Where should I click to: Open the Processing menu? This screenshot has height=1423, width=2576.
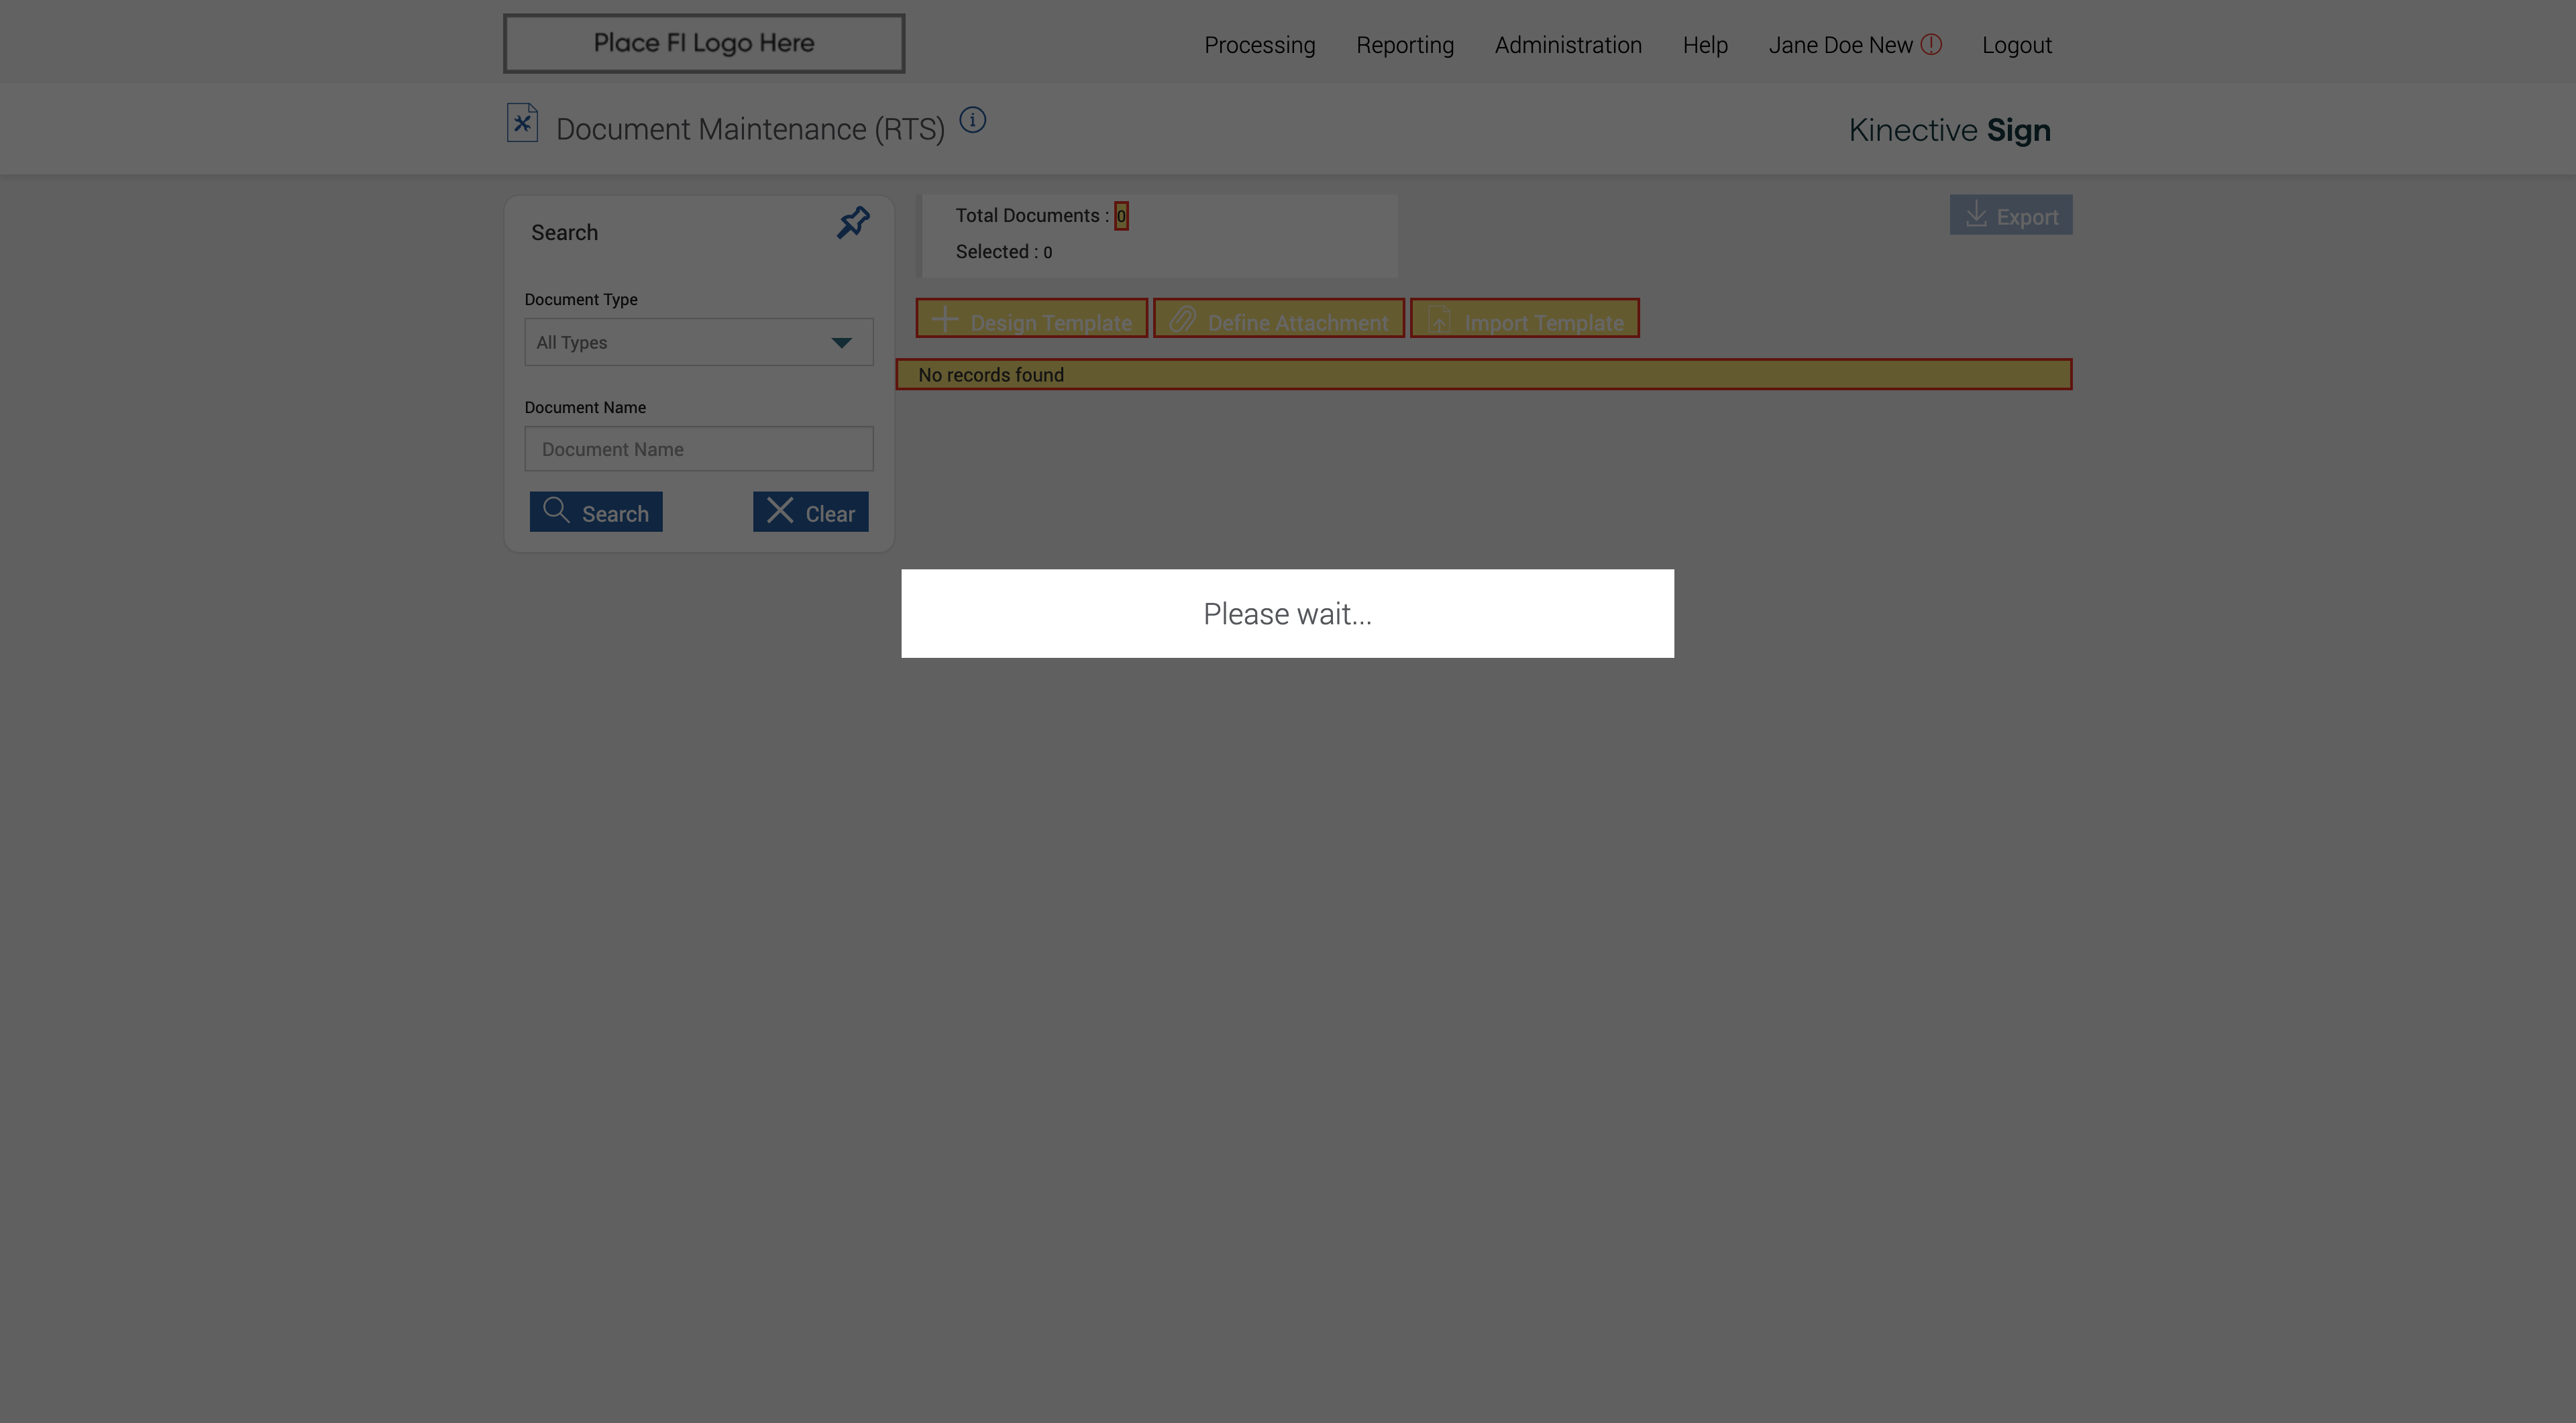point(1259,45)
